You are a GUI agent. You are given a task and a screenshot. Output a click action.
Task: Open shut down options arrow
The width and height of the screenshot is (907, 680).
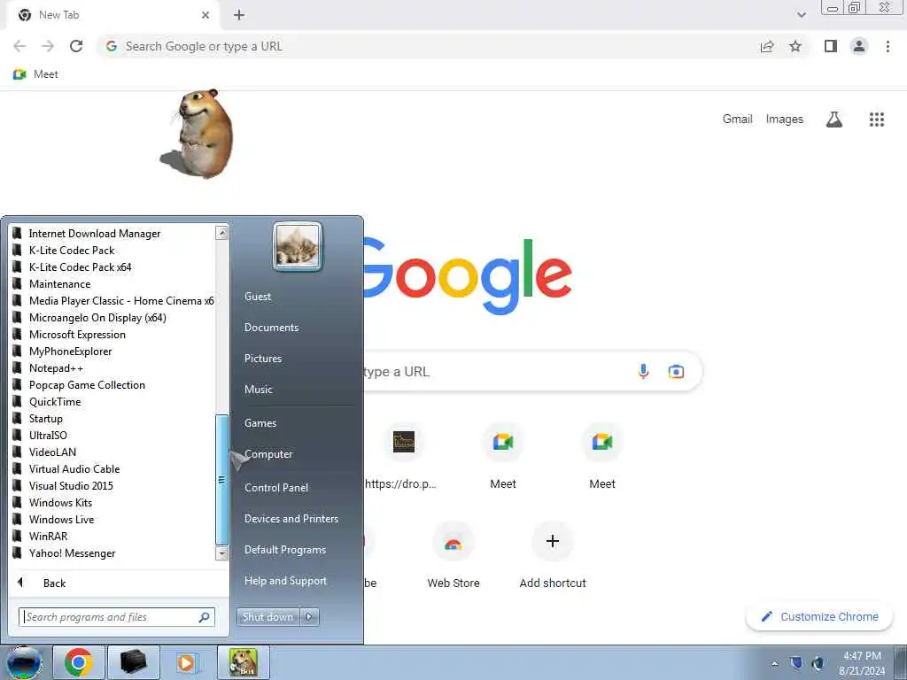pyautogui.click(x=309, y=617)
